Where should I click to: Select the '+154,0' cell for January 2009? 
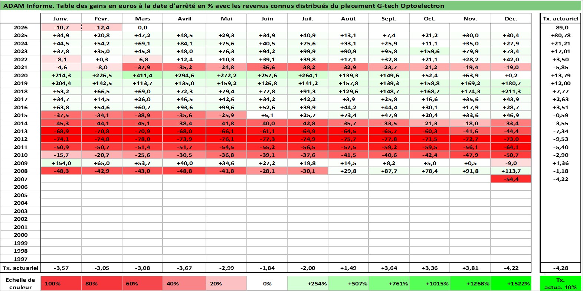tap(61, 163)
